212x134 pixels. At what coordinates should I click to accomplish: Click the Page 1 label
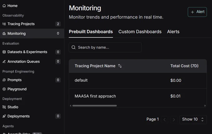pyautogui.click(x=152, y=119)
